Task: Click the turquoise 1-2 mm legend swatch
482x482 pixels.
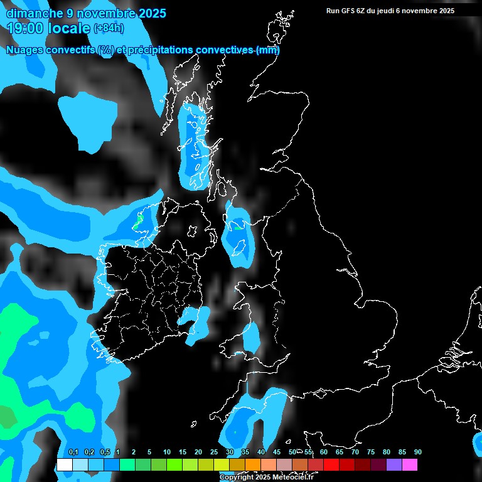Action: coord(127,465)
